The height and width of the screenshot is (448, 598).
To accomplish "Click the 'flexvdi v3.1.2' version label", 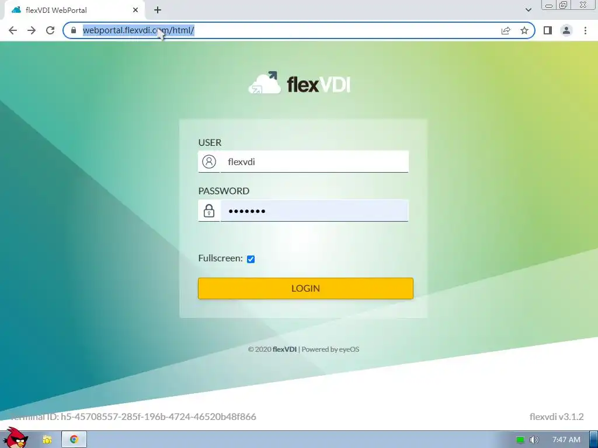I will click(x=557, y=416).
